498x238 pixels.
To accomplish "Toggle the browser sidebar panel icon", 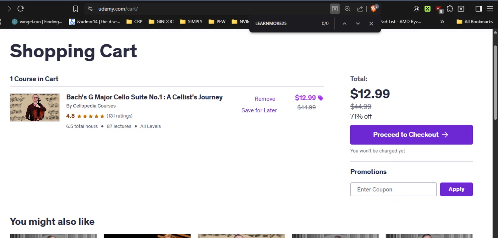I will click(x=479, y=9).
